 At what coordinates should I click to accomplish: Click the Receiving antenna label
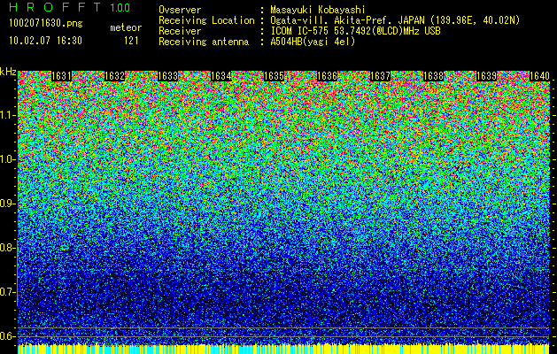tap(204, 42)
